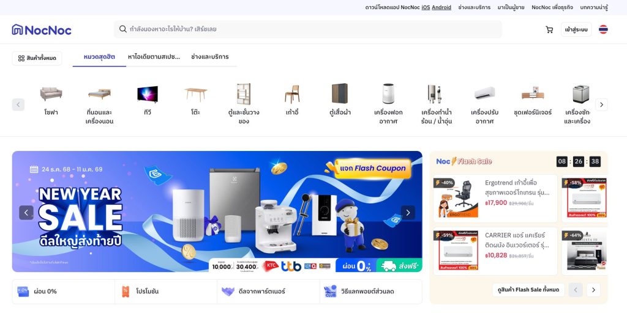The width and height of the screenshot is (627, 330).
Task: Open the Android app download link
Action: 441,7
